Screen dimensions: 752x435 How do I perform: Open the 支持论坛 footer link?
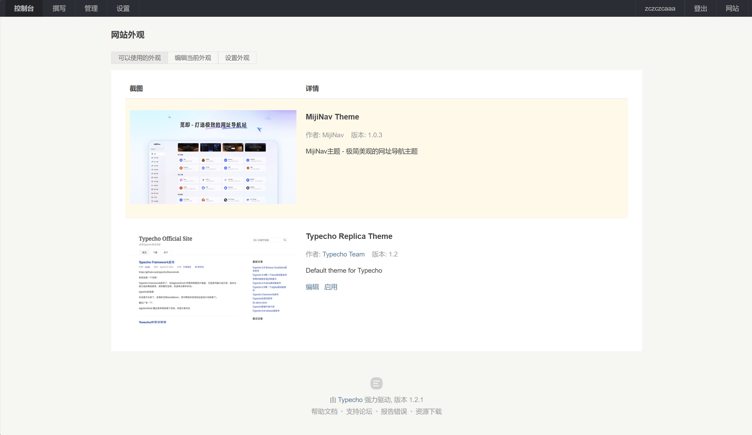[359, 411]
